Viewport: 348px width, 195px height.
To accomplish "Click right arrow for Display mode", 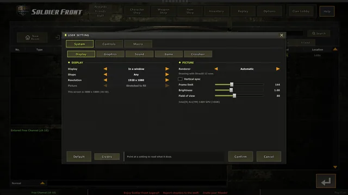I will pyautogui.click(x=167, y=69).
